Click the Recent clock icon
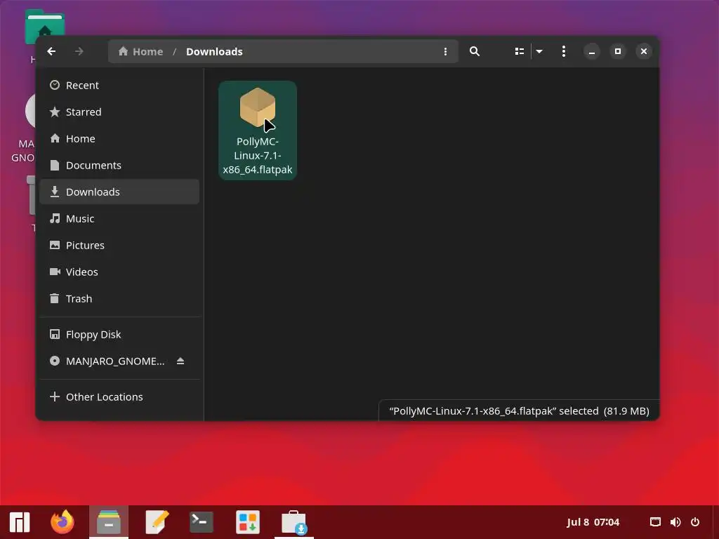Screen dimensions: 719x539 click(55, 85)
